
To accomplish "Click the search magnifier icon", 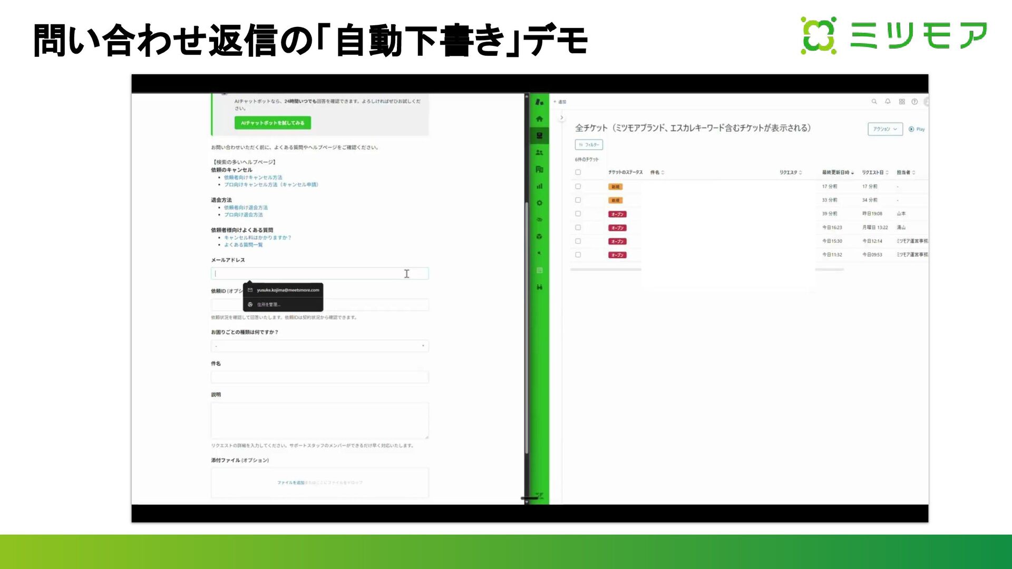I will tap(874, 102).
